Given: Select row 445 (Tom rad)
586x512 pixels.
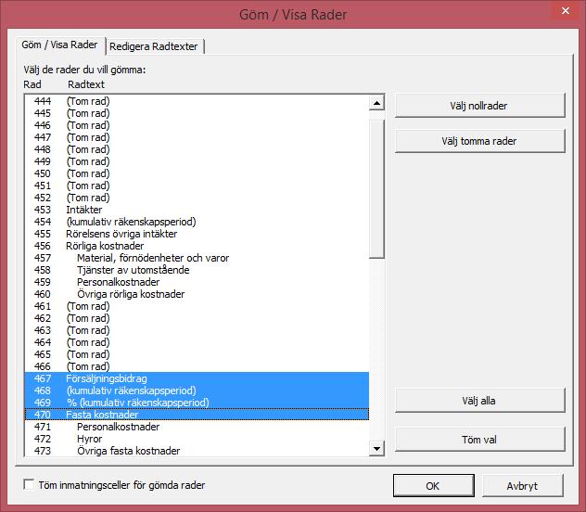Looking at the screenshot, I should tap(197, 113).
